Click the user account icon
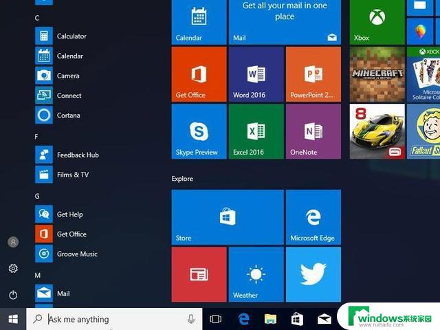The height and width of the screenshot is (330, 440). 13,242
